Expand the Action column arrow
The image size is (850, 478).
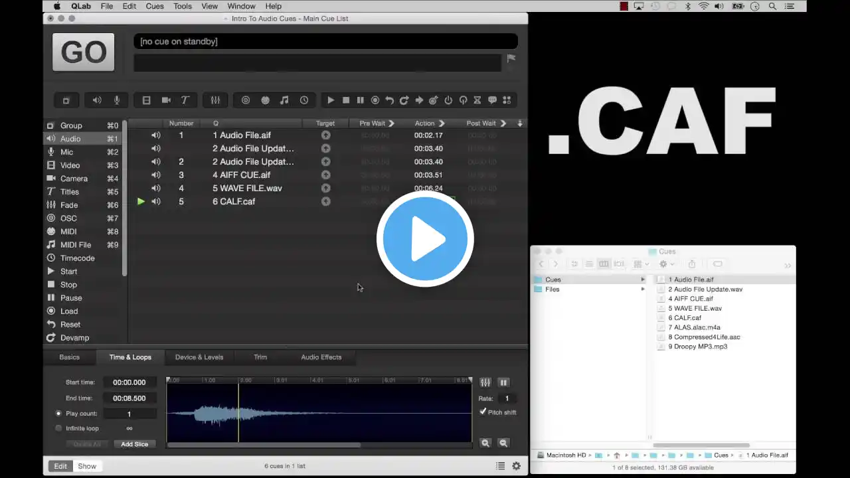[442, 123]
